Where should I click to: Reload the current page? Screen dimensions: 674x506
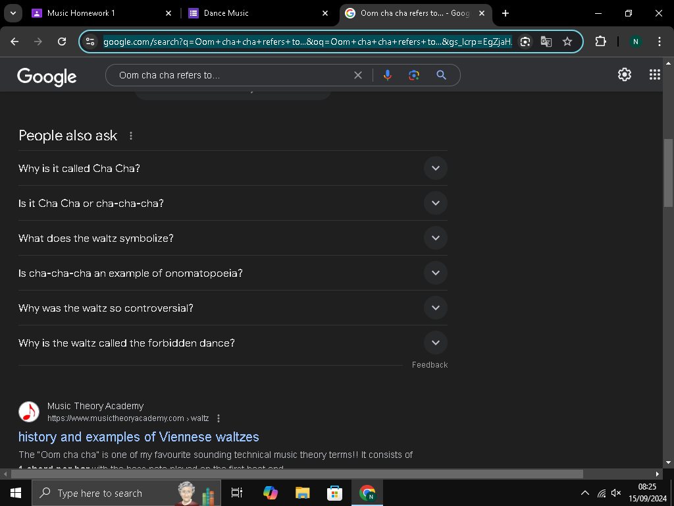pos(62,42)
